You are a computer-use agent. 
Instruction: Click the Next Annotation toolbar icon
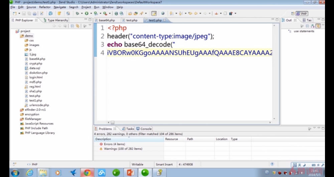pos(171,13)
